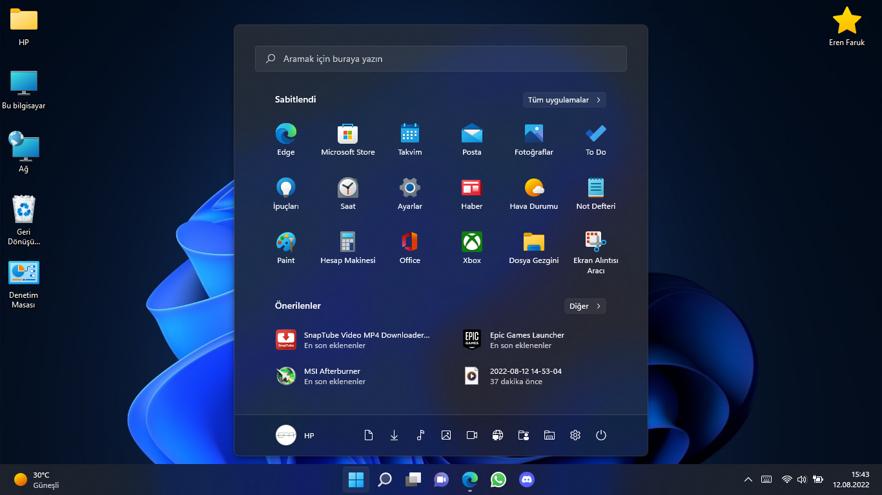Screen dimensions: 882x495
Task: Open the clock showing 15:43 12.08.2022
Action: coord(851,480)
